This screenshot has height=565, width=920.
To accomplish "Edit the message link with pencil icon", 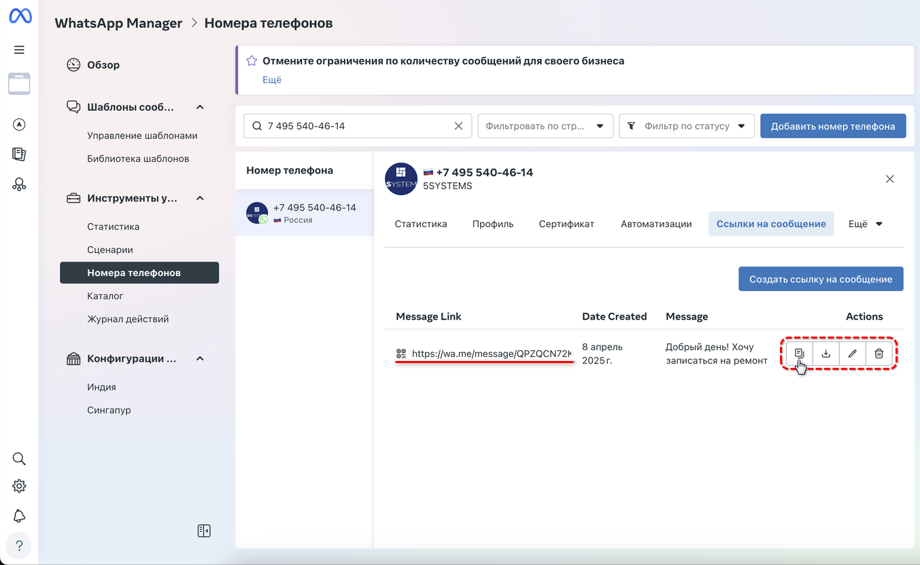I will coord(853,354).
